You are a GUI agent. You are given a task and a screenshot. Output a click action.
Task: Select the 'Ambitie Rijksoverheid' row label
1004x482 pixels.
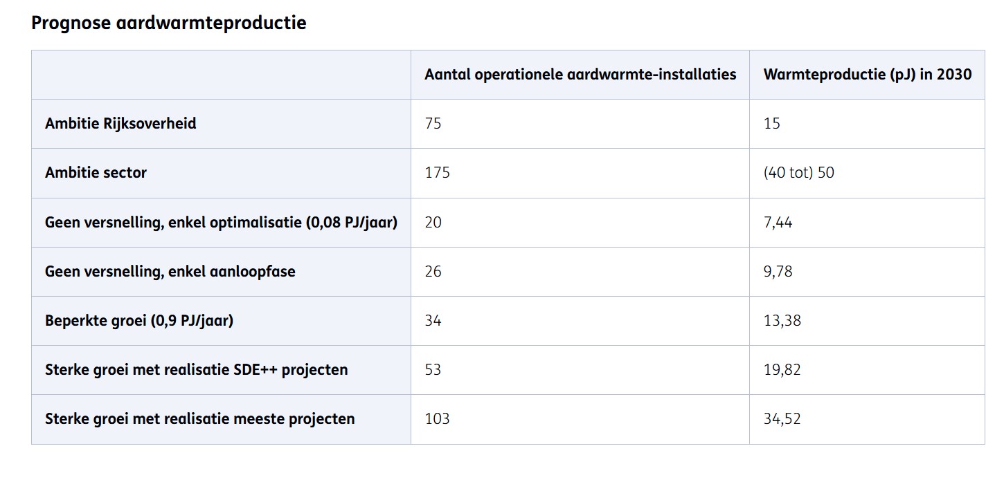[120, 124]
